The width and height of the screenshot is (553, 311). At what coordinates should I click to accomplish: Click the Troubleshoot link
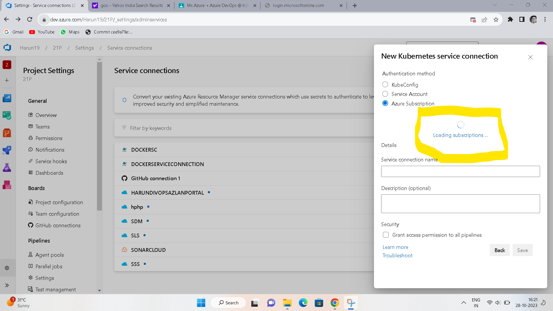pos(397,255)
